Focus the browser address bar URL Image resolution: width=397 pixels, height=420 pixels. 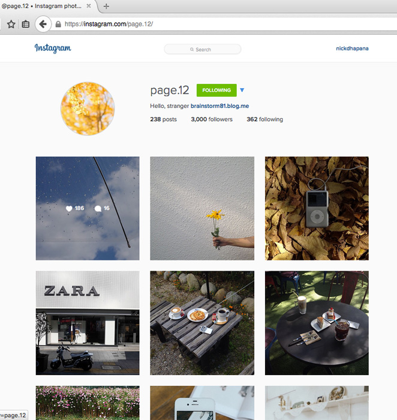pyautogui.click(x=109, y=24)
